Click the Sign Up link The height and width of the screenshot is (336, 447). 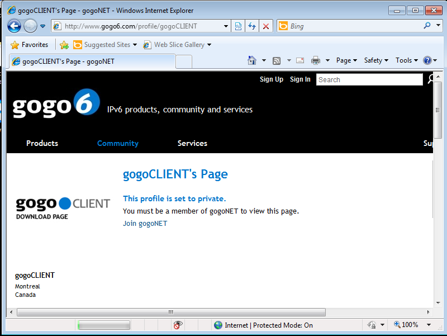272,79
